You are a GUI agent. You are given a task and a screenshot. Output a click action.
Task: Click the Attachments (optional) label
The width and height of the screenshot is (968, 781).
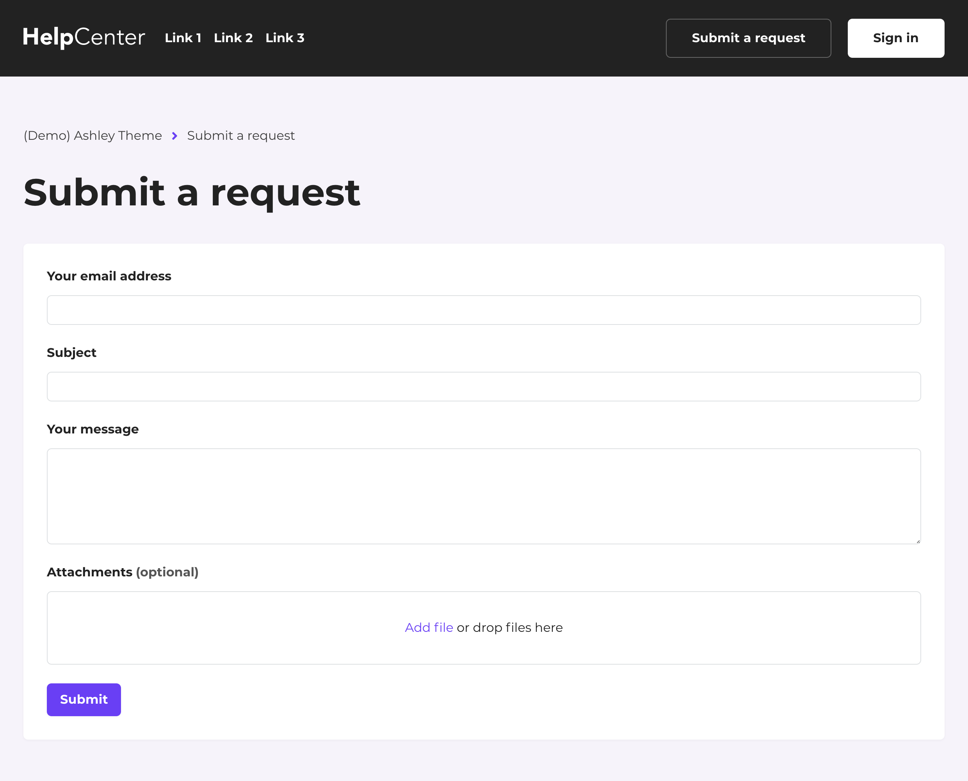pos(122,572)
